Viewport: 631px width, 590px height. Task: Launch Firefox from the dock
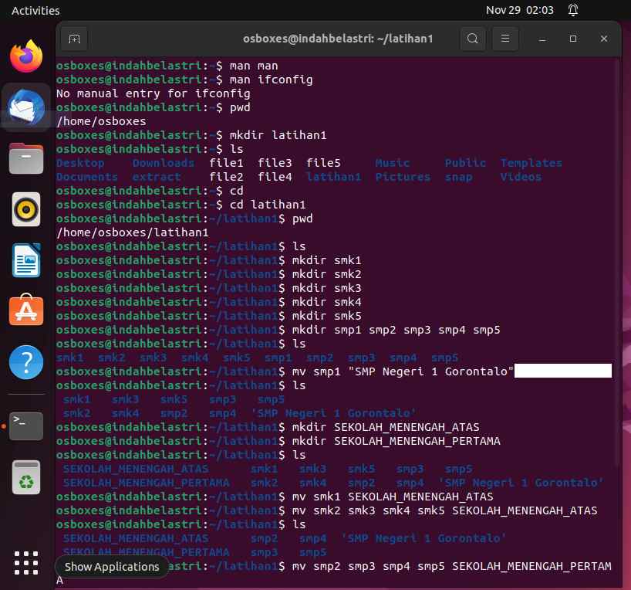pos(26,57)
